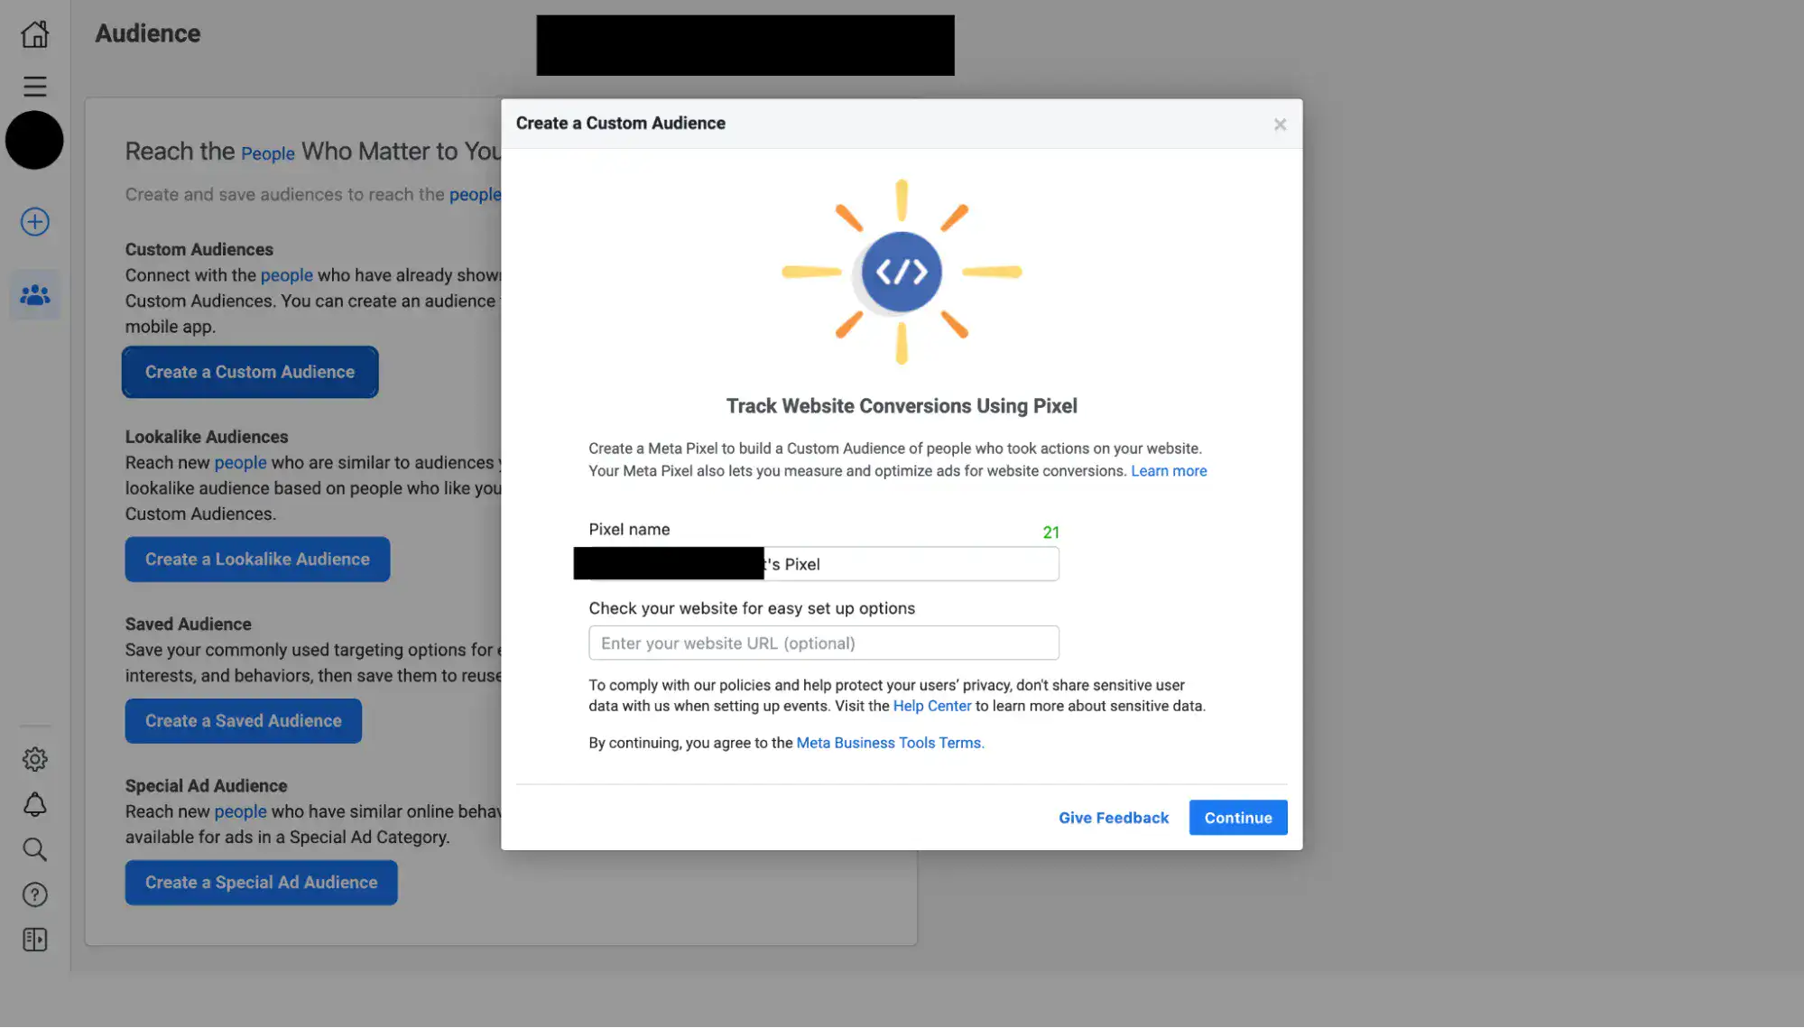Open Meta Business Tools Terms link
1804x1028 pixels.
(889, 743)
